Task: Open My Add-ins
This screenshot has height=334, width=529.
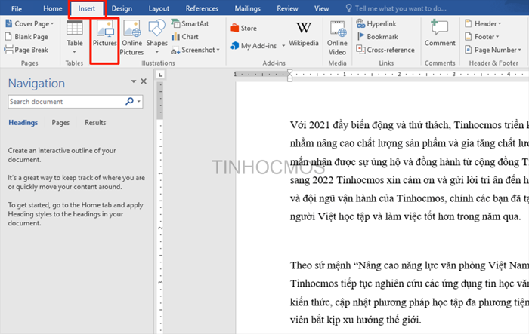Action: pyautogui.click(x=254, y=46)
